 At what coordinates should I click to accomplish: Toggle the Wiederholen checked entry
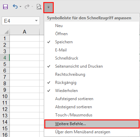pyautogui.click(x=92, y=91)
